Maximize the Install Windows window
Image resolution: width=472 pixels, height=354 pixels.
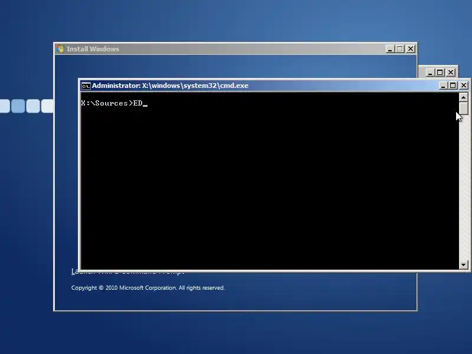point(400,49)
